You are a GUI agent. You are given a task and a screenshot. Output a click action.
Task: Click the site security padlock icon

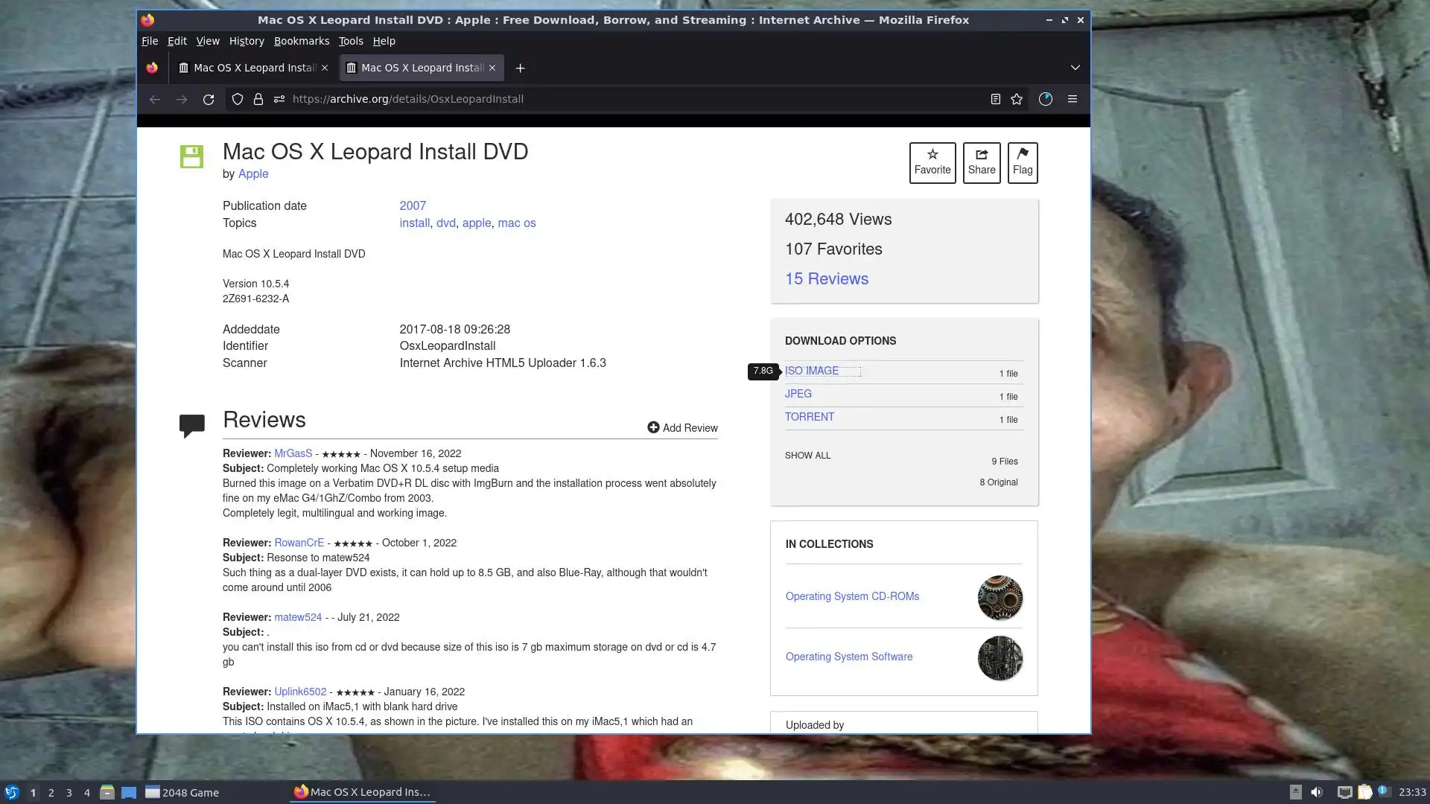(258, 99)
